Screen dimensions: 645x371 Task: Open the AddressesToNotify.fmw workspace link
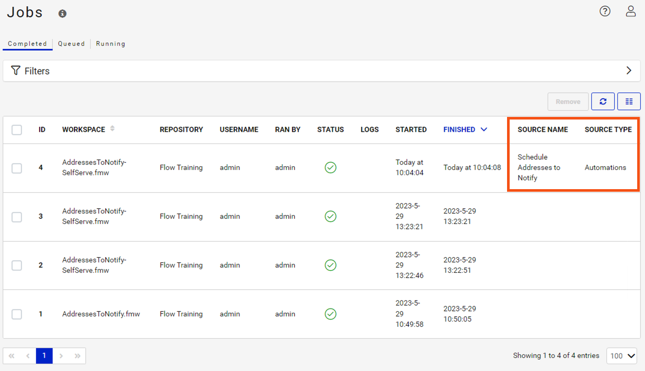[x=101, y=314]
